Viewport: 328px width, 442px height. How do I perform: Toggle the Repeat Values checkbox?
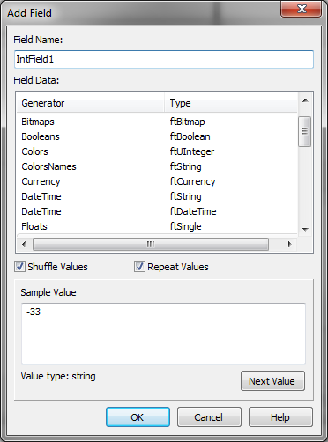(x=139, y=267)
